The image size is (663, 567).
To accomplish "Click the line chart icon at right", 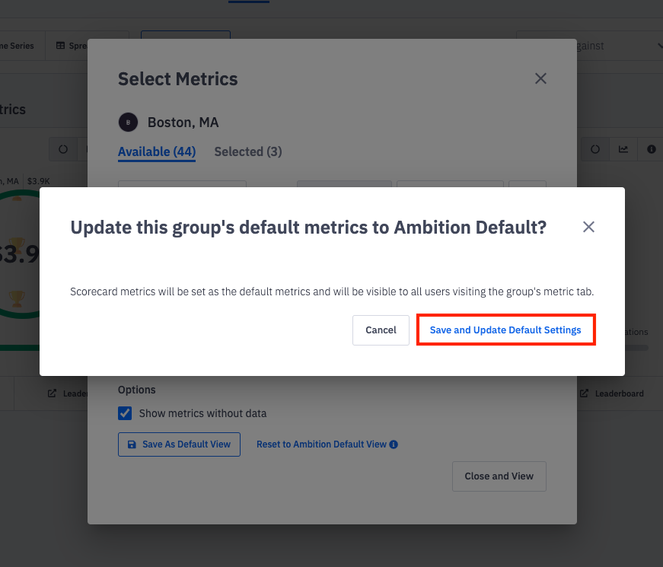I will pos(623,149).
